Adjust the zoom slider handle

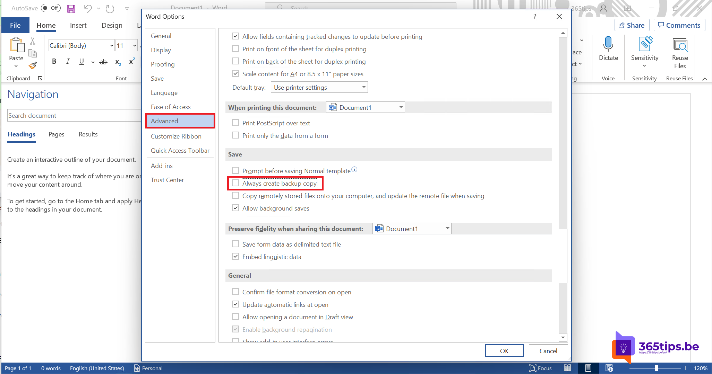pyautogui.click(x=656, y=368)
